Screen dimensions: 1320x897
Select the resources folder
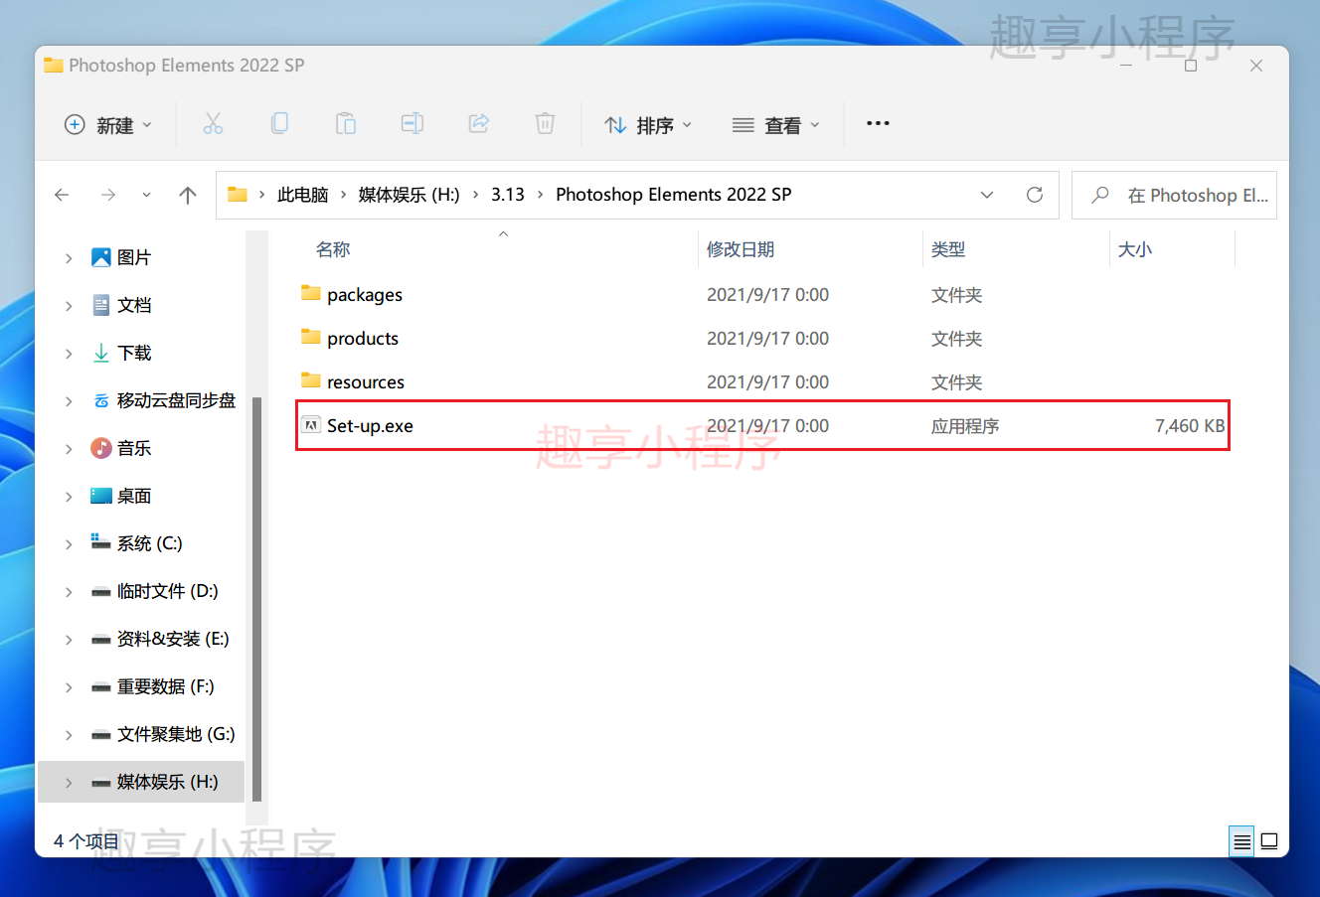[366, 382]
